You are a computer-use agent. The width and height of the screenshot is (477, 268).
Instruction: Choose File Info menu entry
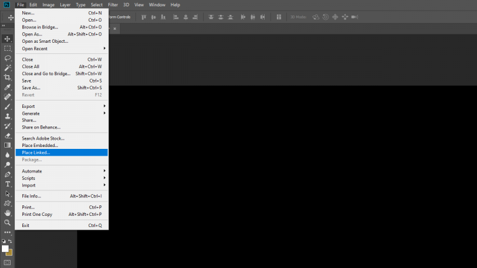61,196
